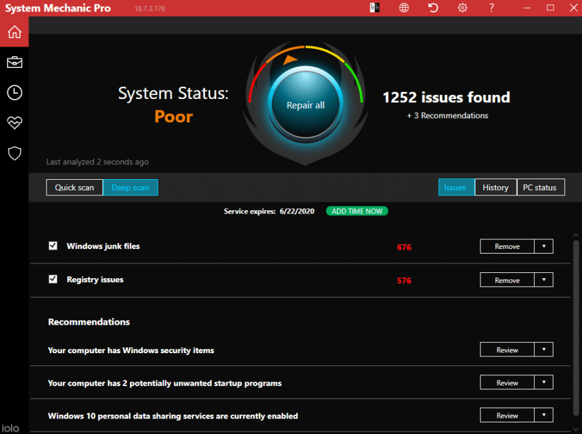This screenshot has width=582, height=434.
Task: Select the Quick scan option
Action: click(x=74, y=188)
